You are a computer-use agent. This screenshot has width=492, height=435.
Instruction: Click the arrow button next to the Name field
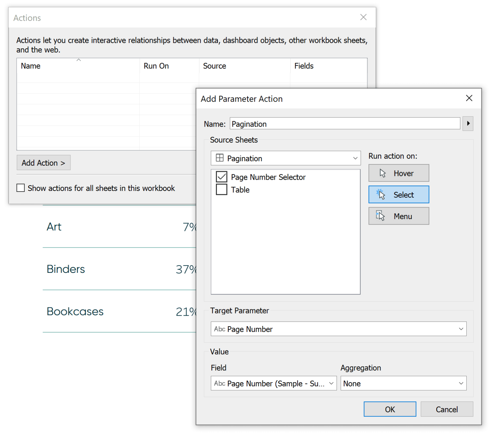coord(468,123)
